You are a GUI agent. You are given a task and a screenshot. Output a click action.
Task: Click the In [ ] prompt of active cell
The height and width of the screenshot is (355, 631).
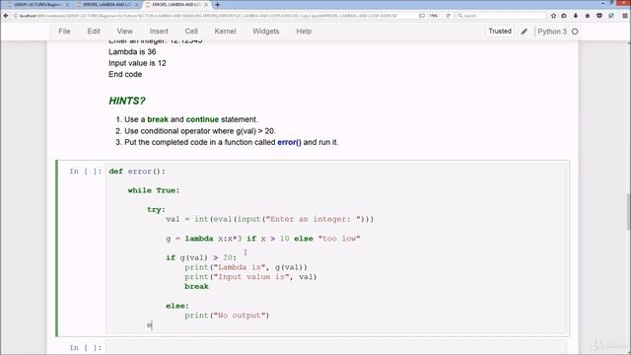[x=86, y=172]
